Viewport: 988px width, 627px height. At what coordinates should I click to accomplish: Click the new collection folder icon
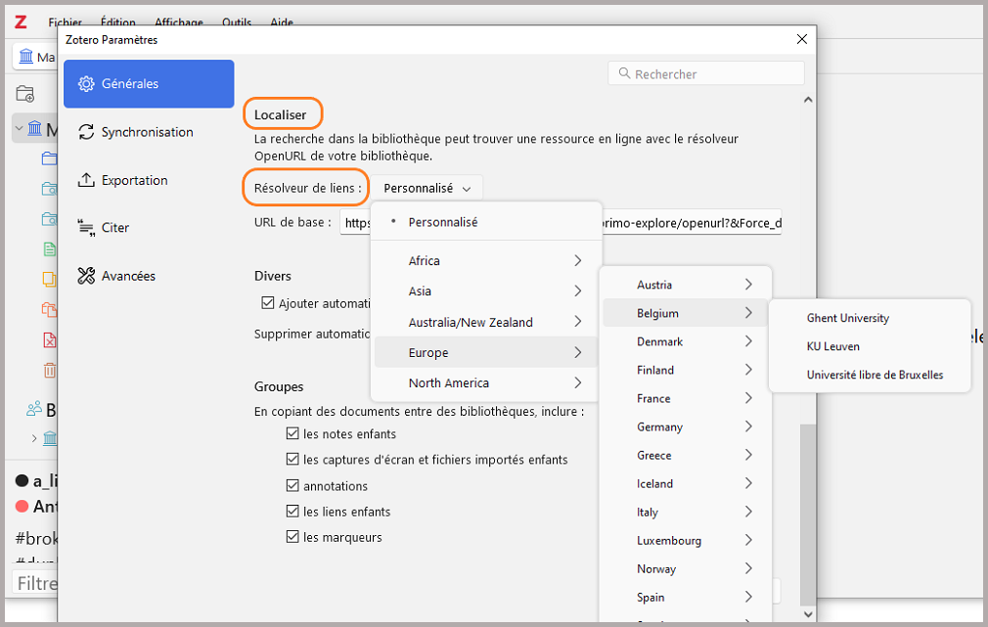pyautogui.click(x=25, y=94)
